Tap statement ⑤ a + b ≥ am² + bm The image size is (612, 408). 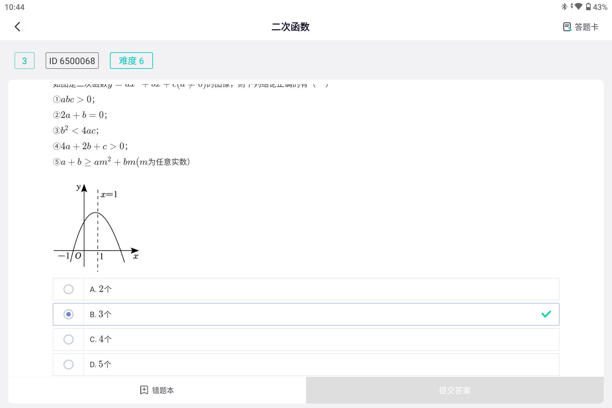coord(121,162)
